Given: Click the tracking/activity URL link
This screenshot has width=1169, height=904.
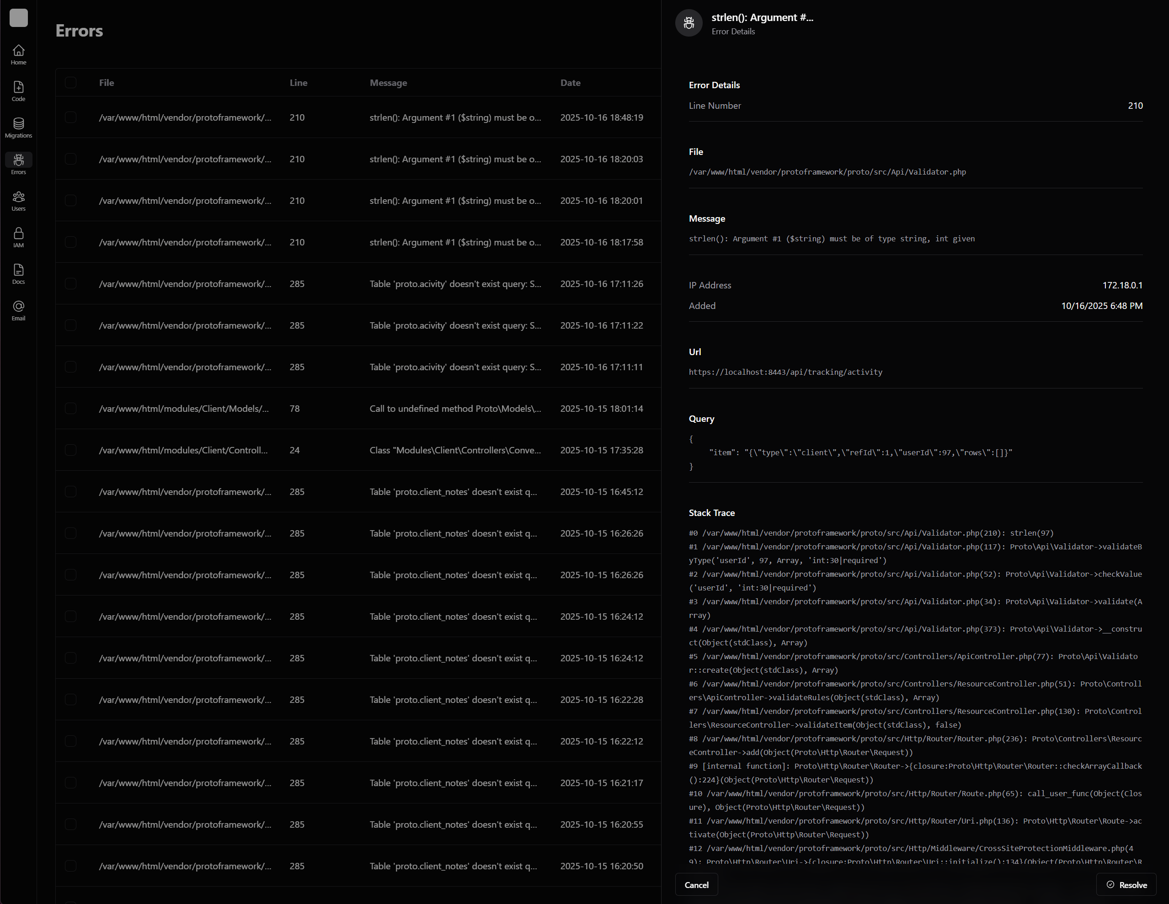Looking at the screenshot, I should click(785, 372).
